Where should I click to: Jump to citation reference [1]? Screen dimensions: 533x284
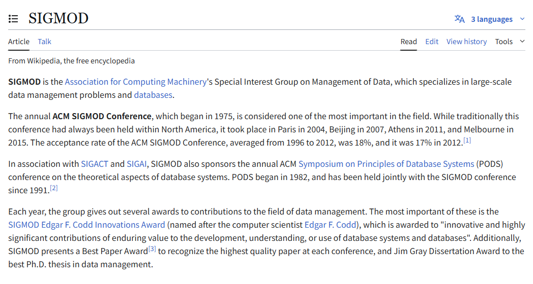(x=467, y=140)
